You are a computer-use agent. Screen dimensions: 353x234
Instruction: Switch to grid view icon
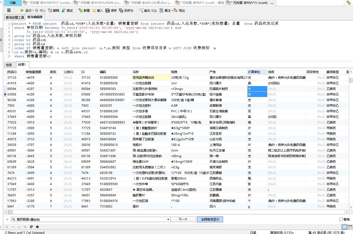pyautogui.click(x=345, y=227)
